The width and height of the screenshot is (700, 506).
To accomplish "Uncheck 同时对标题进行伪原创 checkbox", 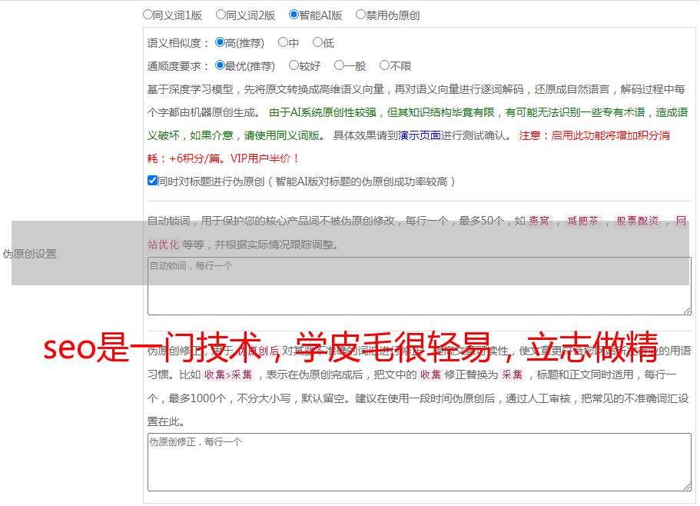I will coord(152,181).
